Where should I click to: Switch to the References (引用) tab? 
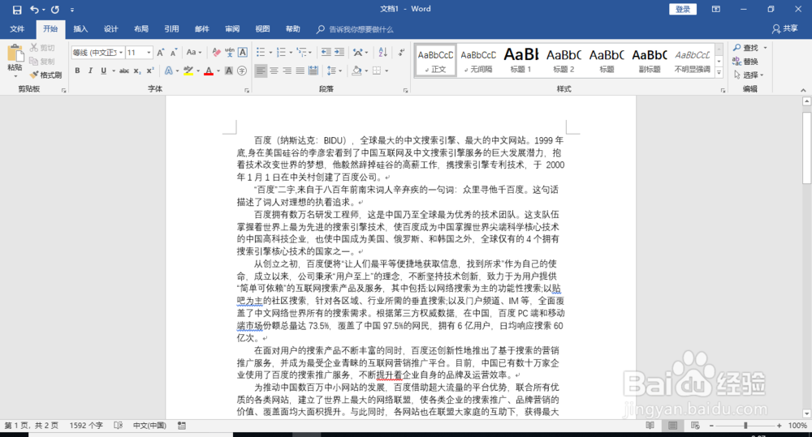[x=171, y=29]
